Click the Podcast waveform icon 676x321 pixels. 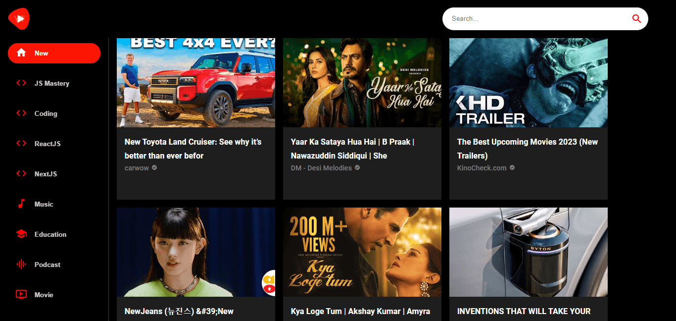tap(21, 265)
